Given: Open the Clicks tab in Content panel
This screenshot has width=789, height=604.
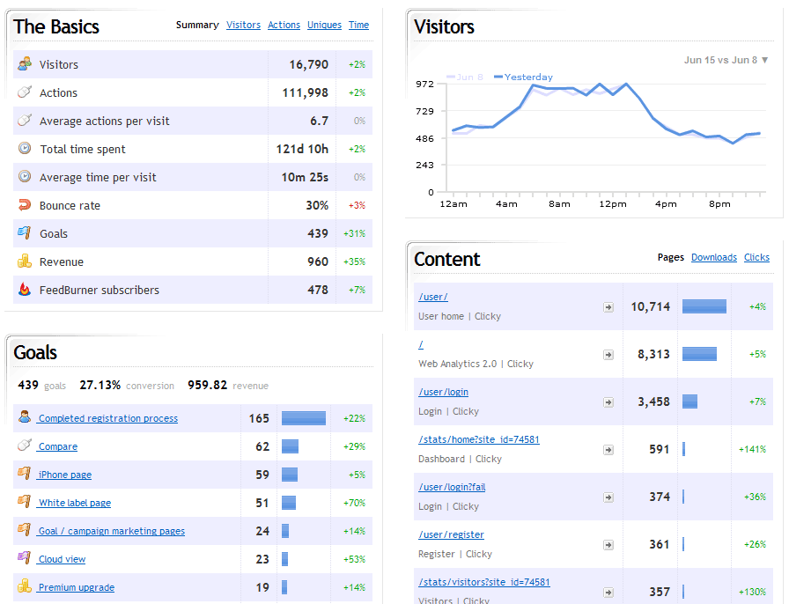Looking at the screenshot, I should pos(756,257).
